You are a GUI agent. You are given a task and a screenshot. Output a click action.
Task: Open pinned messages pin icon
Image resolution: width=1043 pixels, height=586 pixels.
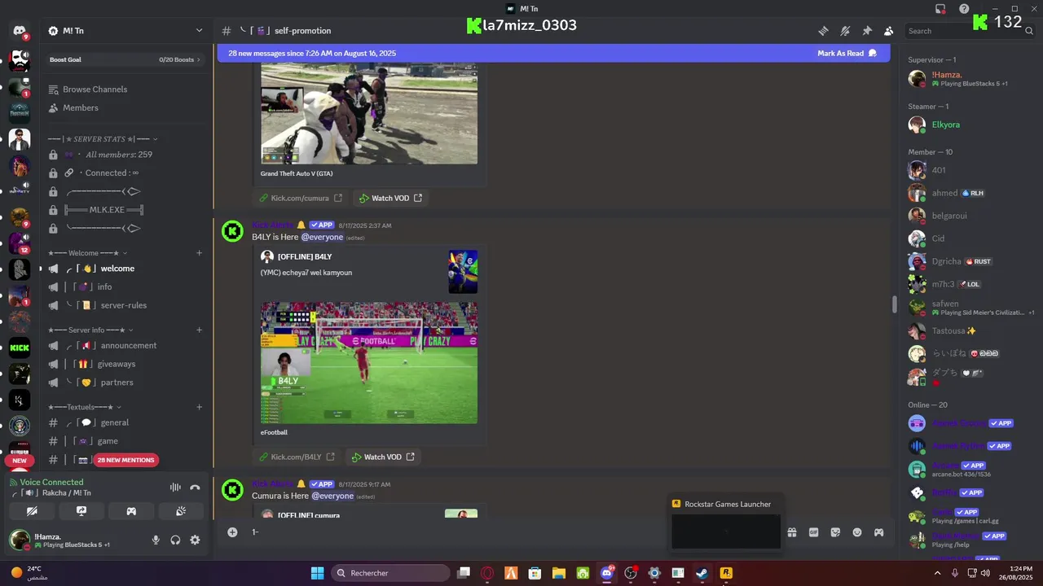867,31
